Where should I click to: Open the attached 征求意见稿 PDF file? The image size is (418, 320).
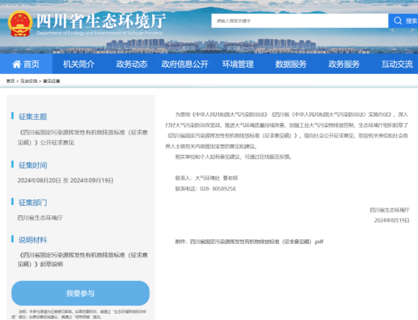[256, 242]
